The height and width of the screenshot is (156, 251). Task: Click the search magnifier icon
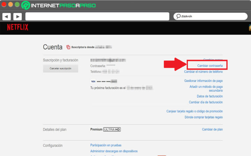click(178, 16)
